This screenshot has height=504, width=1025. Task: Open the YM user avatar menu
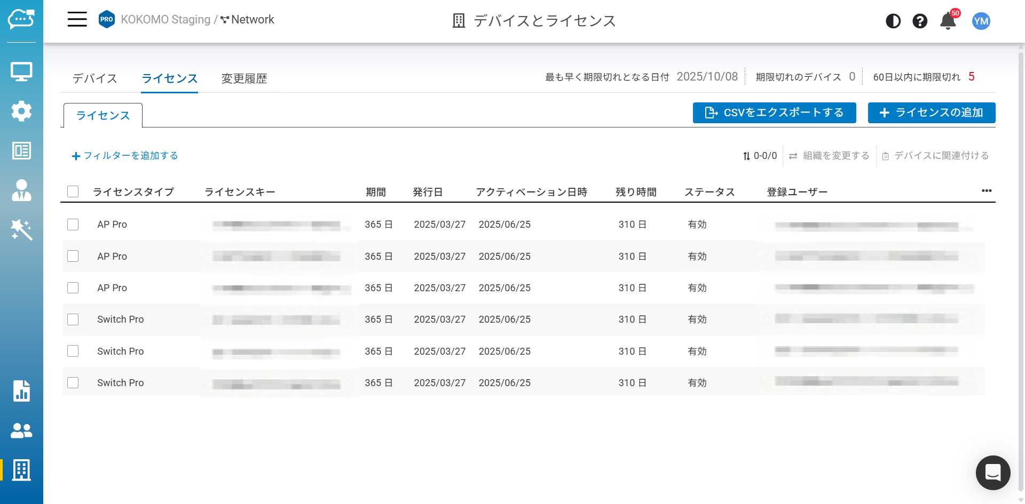(x=981, y=21)
